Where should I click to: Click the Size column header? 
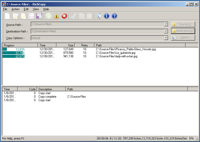pyautogui.click(x=65, y=45)
